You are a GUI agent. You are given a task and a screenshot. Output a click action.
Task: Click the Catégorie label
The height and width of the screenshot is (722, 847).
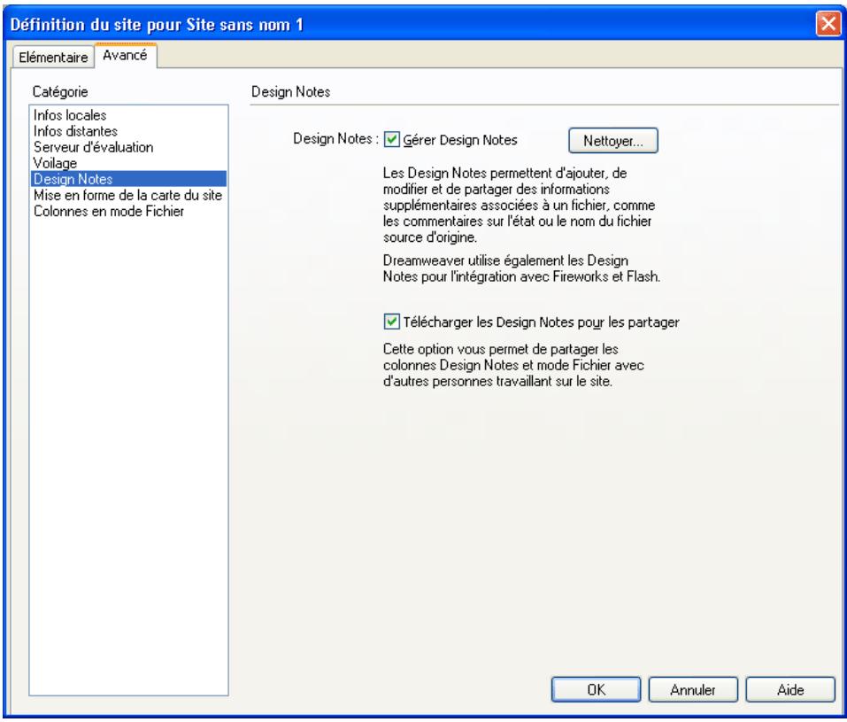pyautogui.click(x=60, y=92)
